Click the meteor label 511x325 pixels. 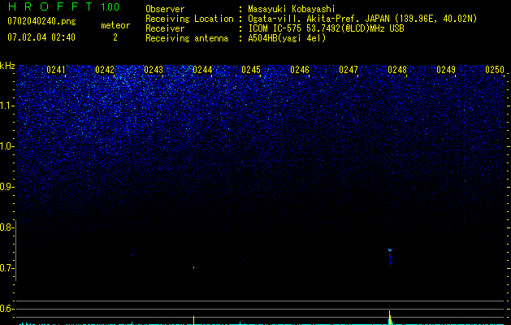point(115,25)
